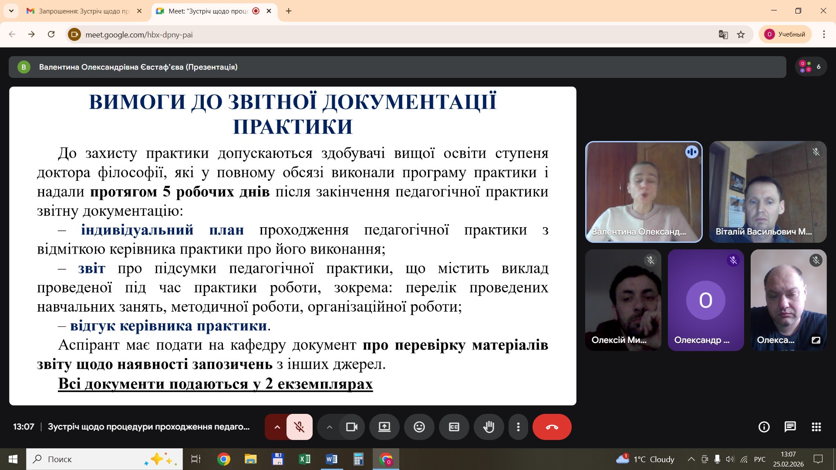Show participants list with 6 badge

pyautogui.click(x=810, y=67)
